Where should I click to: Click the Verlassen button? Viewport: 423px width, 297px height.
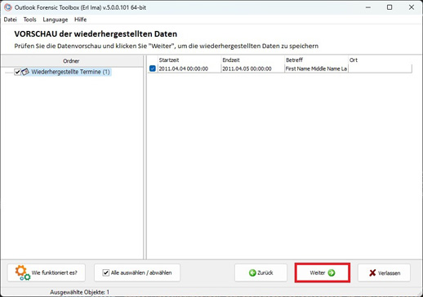point(384,273)
